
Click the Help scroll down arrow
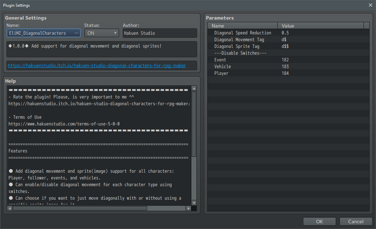pyautogui.click(x=194, y=202)
